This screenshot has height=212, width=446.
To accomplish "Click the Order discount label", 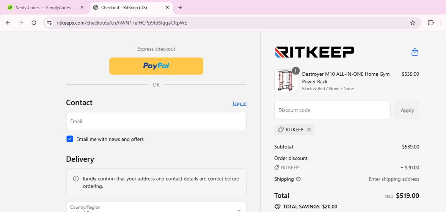I will [x=291, y=158].
